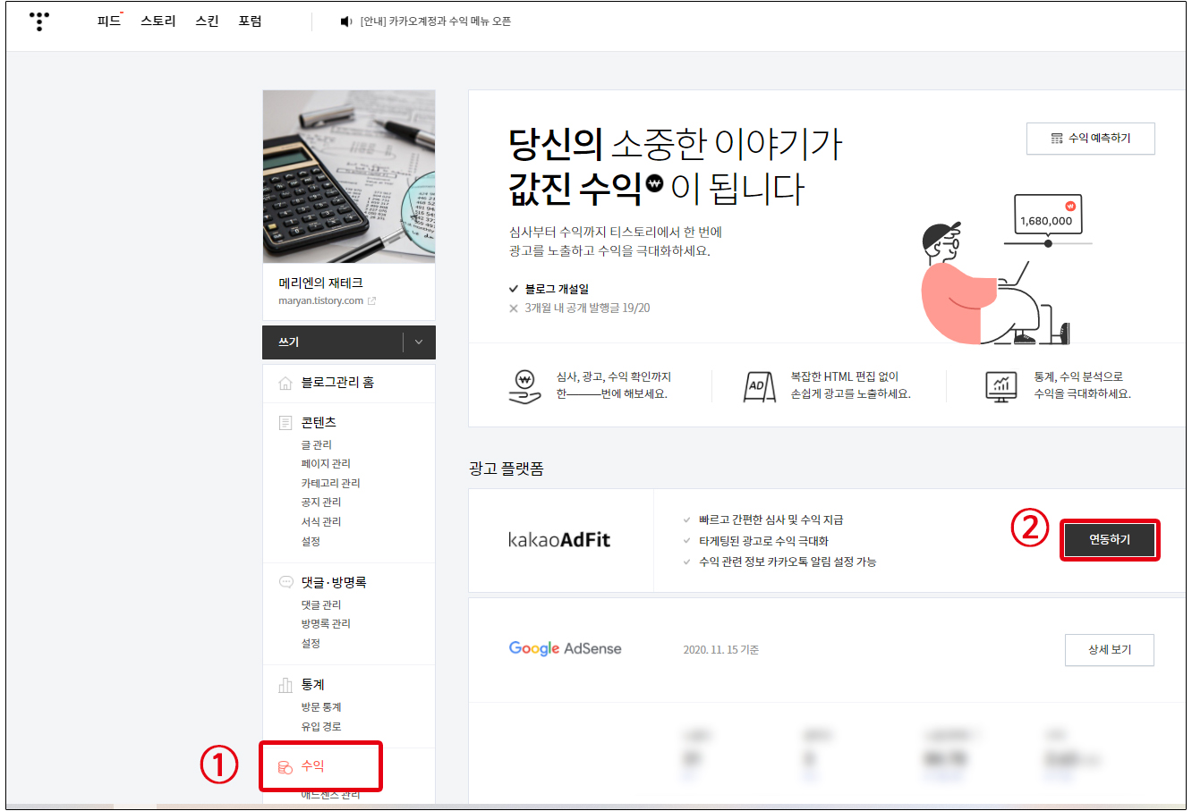Open the 콘텐츠 section heading

pos(319,423)
